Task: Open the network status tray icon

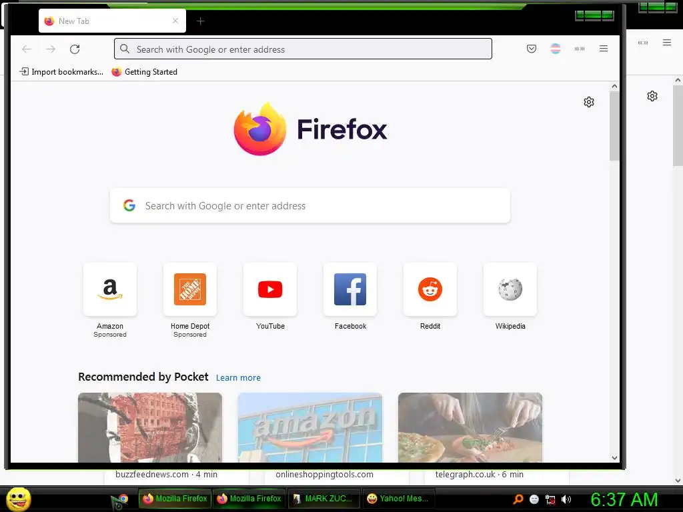Action: click(x=550, y=499)
